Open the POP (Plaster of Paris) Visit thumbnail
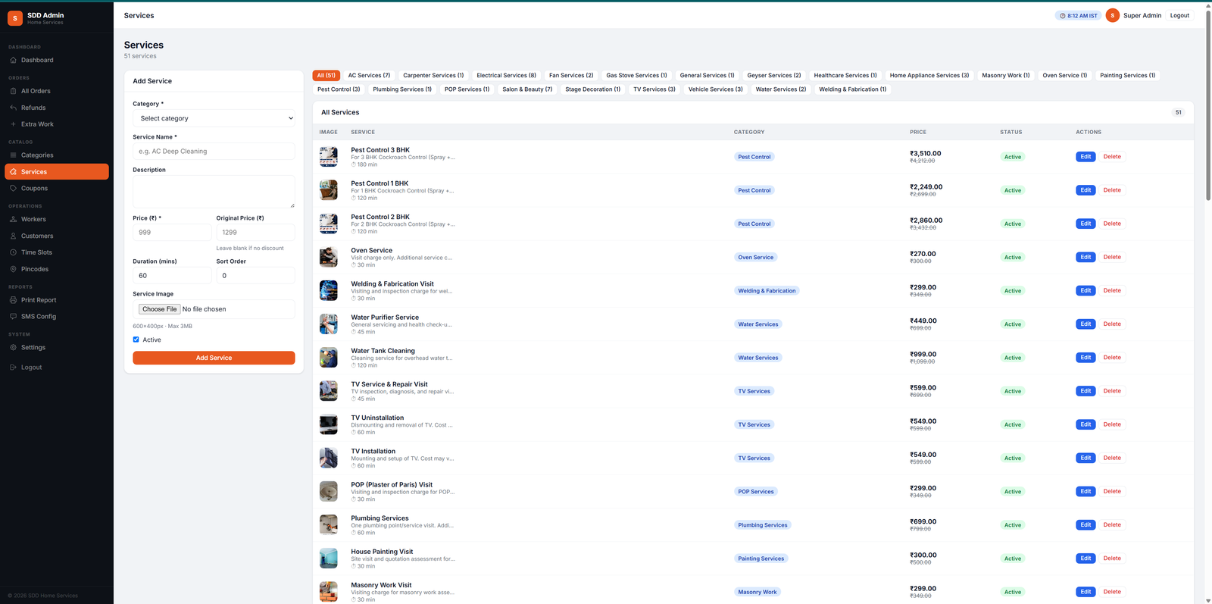Screen dimensions: 1212x604 (329, 492)
